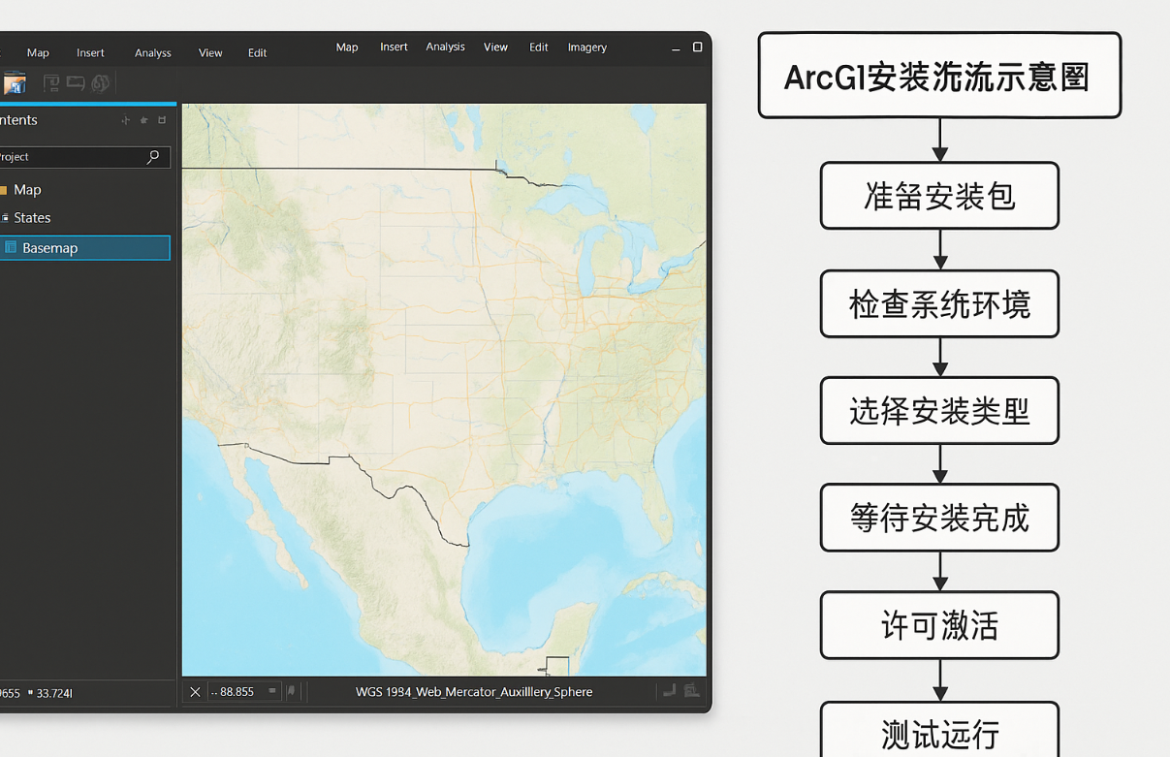This screenshot has height=757, width=1170.
Task: Click the middle options icon in the Contents header
Action: (x=143, y=120)
